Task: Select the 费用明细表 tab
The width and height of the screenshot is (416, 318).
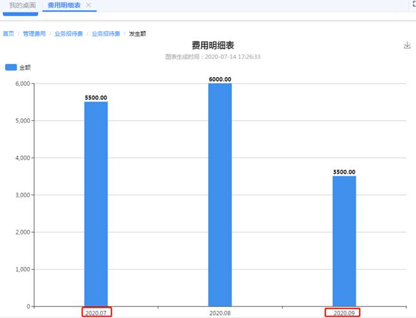Action: (64, 5)
